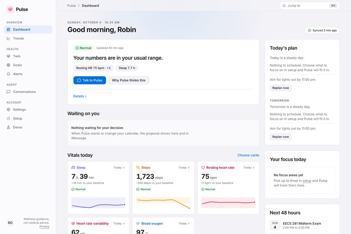Click the No focus areas yet text
Image resolution: width=351 pixels, height=234 pixels.
pos(288,175)
